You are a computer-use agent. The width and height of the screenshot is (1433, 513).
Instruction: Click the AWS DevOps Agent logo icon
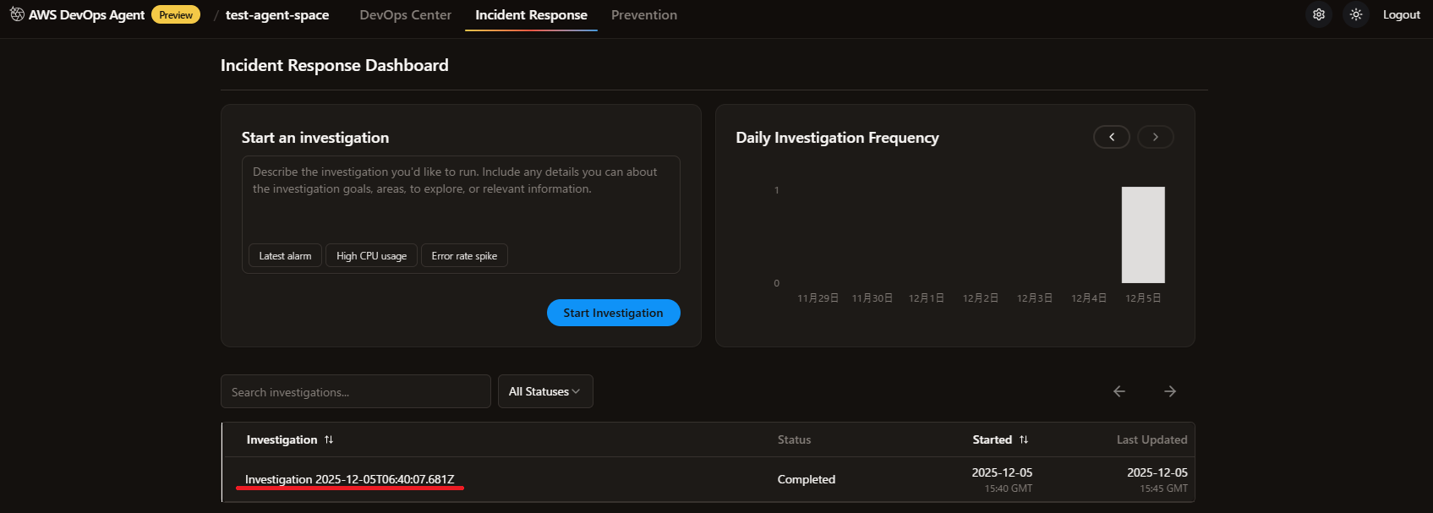(x=17, y=14)
